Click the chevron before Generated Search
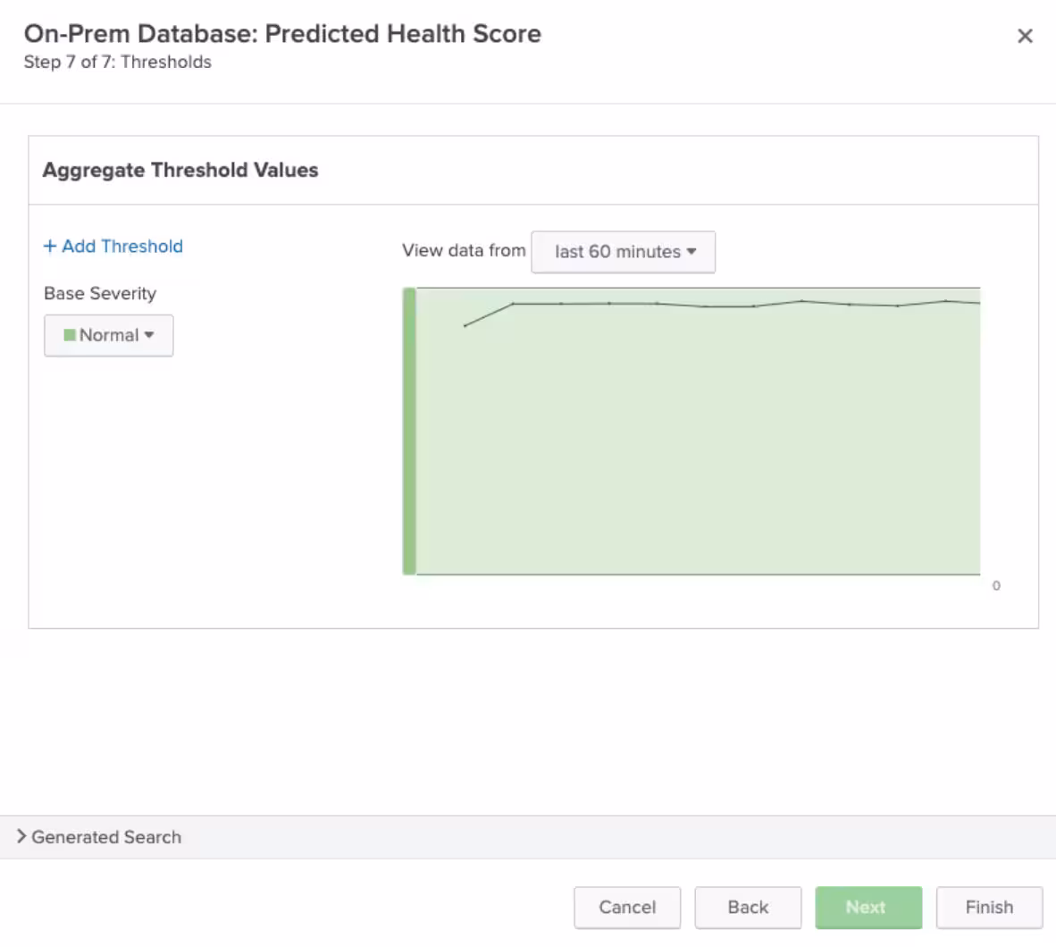The height and width of the screenshot is (947, 1056). [x=21, y=837]
